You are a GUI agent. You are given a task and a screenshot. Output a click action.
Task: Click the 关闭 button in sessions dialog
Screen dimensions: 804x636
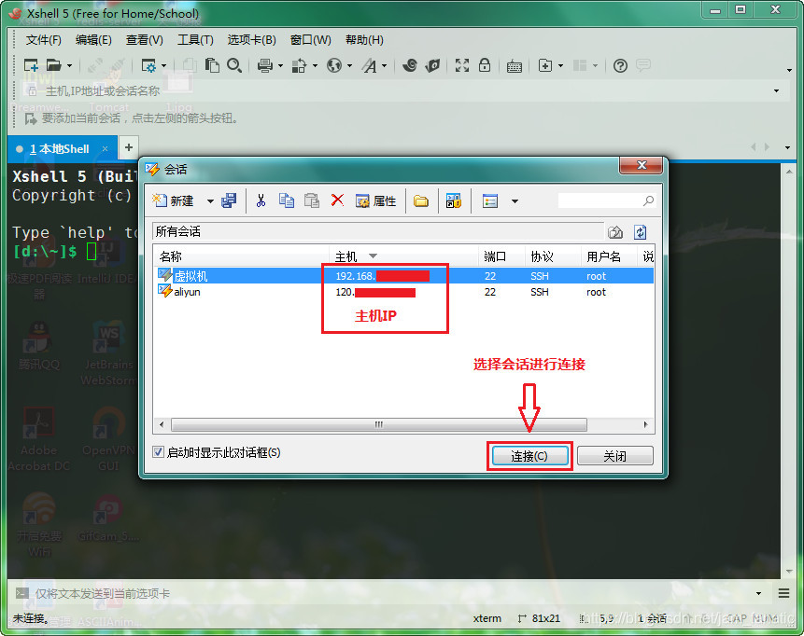(614, 456)
